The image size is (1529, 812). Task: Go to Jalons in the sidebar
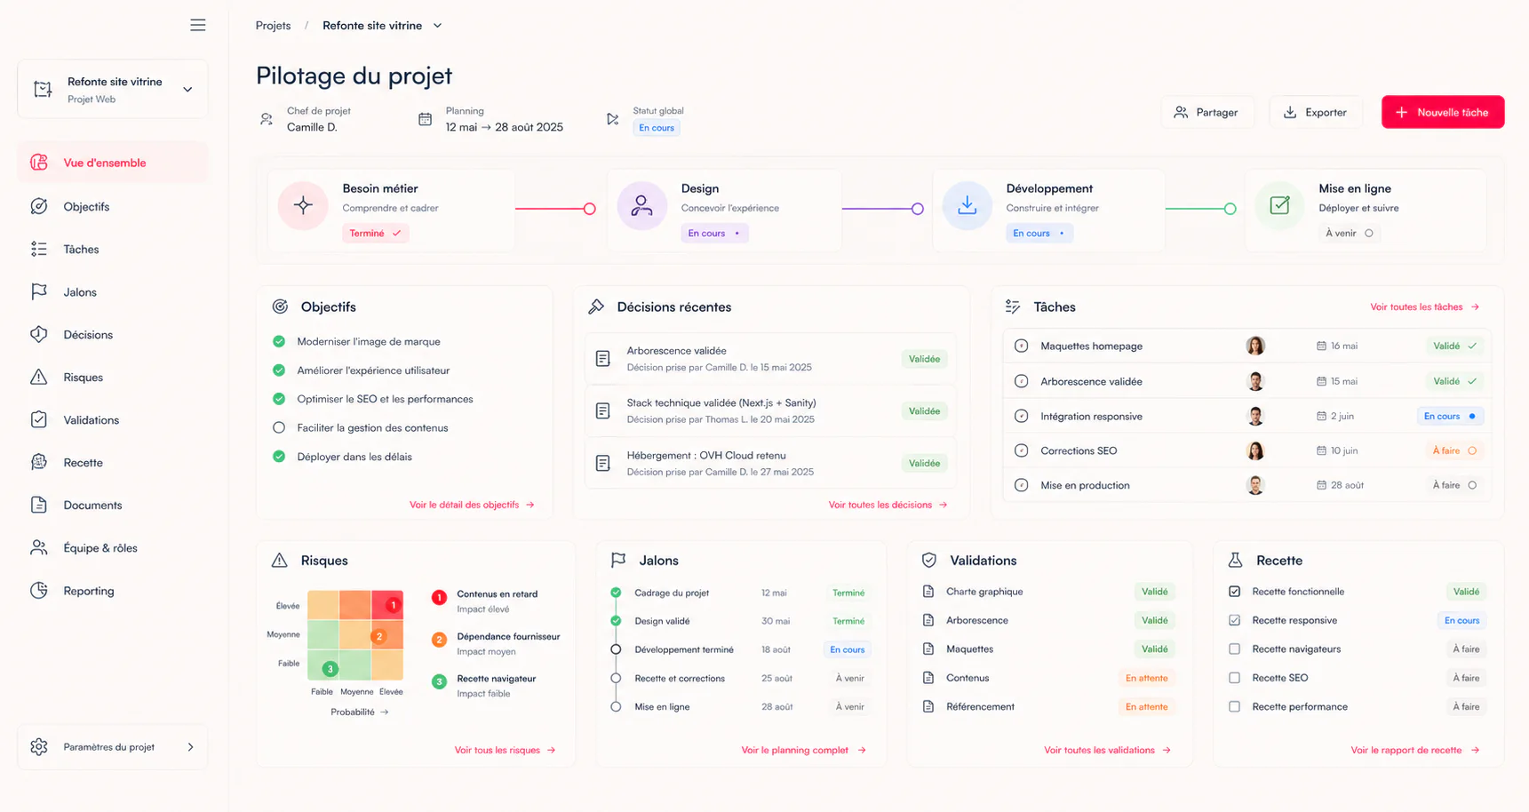(x=113, y=291)
